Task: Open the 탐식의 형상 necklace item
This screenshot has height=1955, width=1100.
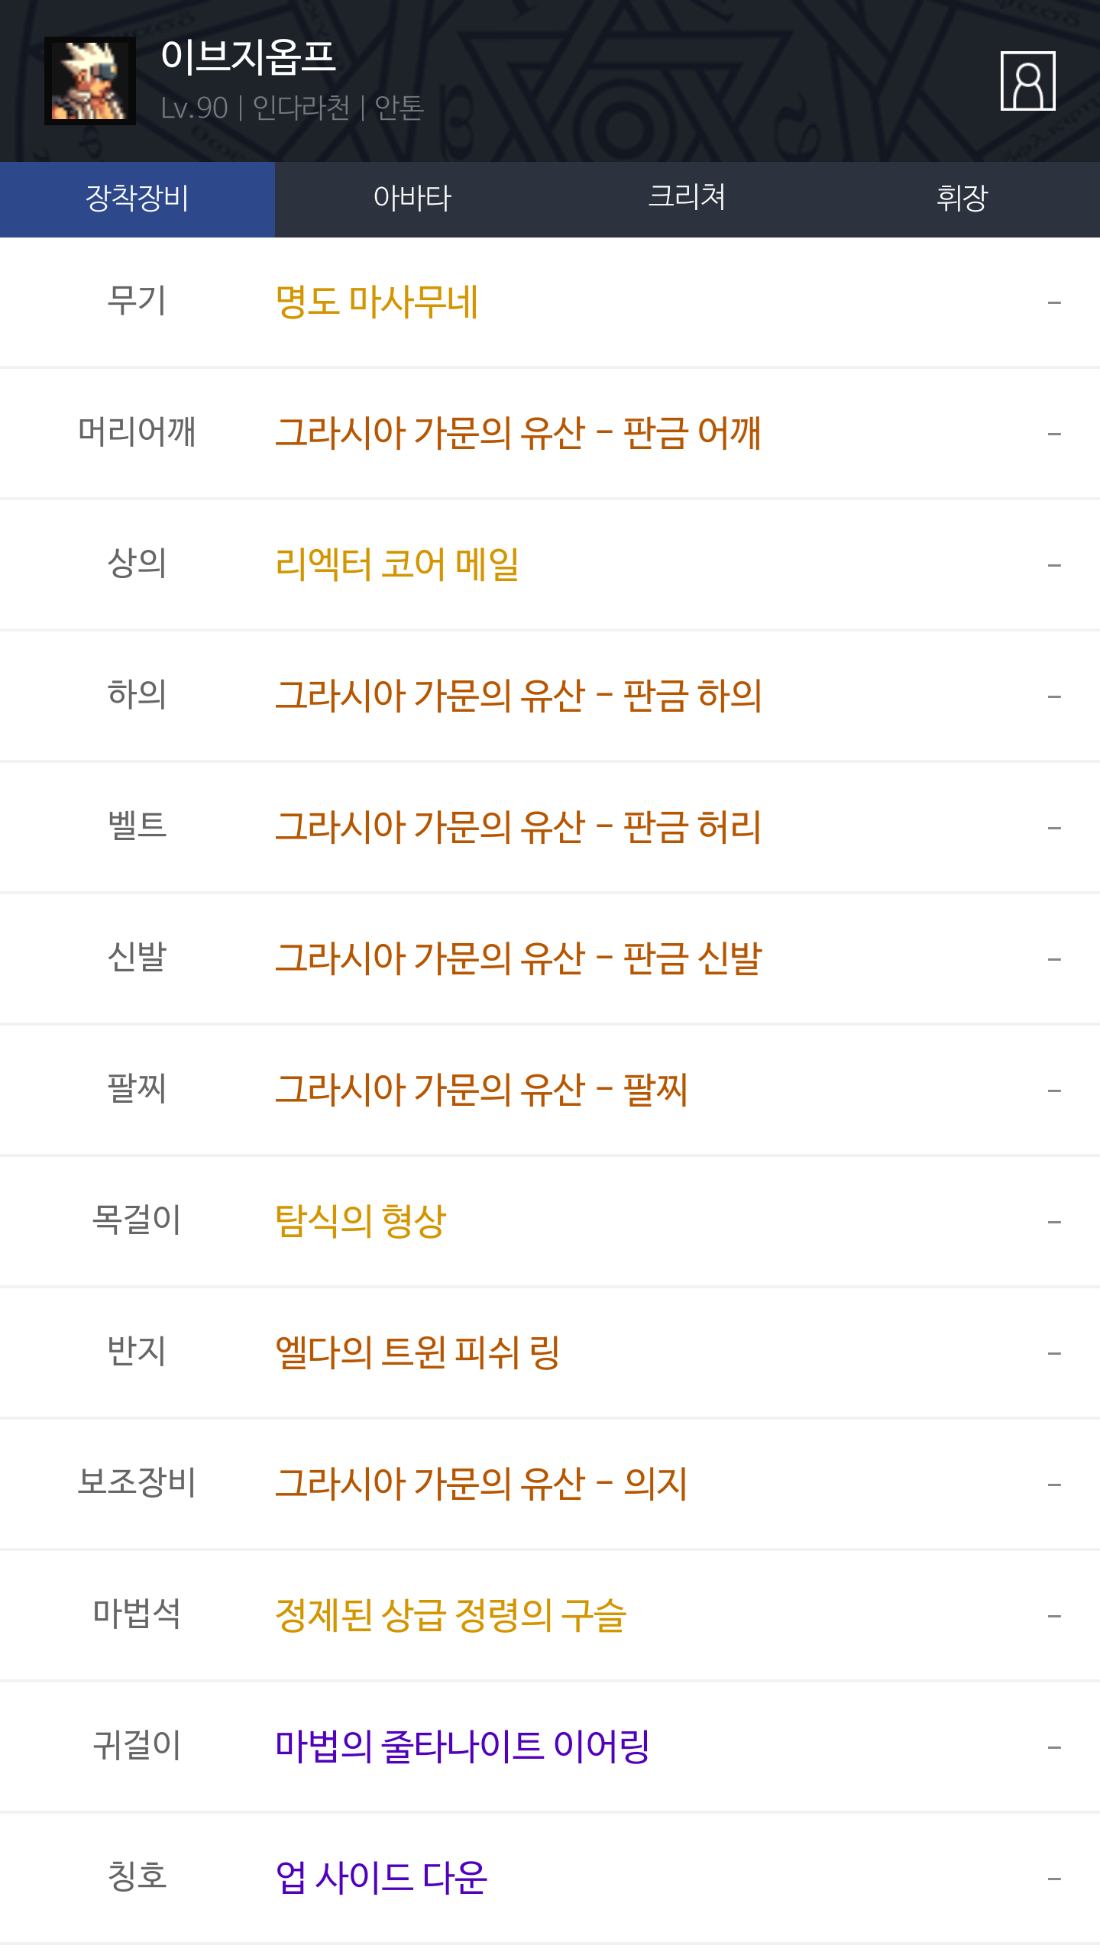Action: (x=361, y=1222)
